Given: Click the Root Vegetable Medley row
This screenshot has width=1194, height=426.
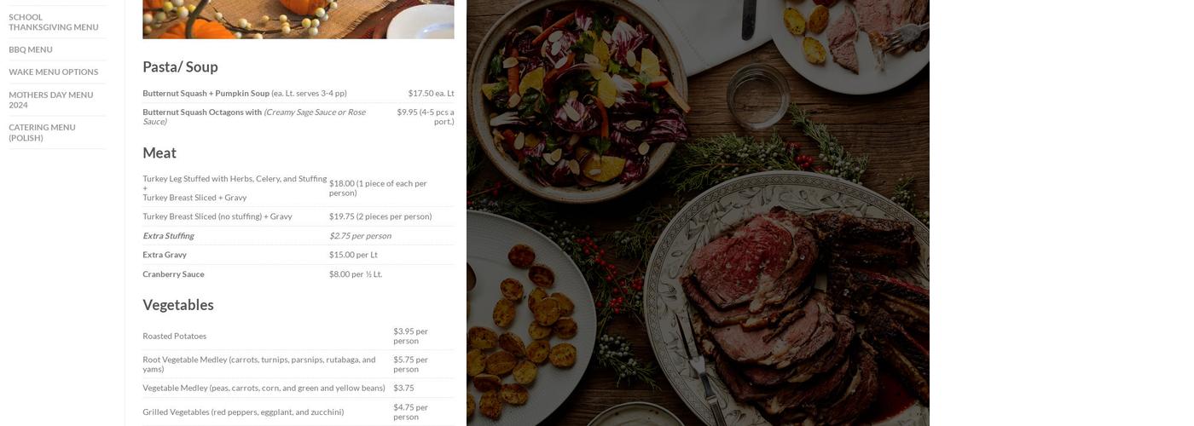Looking at the screenshot, I should [298, 364].
